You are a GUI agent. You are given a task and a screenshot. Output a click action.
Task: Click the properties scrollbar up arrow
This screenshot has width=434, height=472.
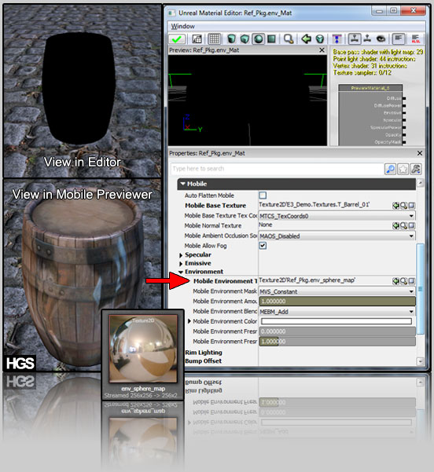[x=420, y=182]
